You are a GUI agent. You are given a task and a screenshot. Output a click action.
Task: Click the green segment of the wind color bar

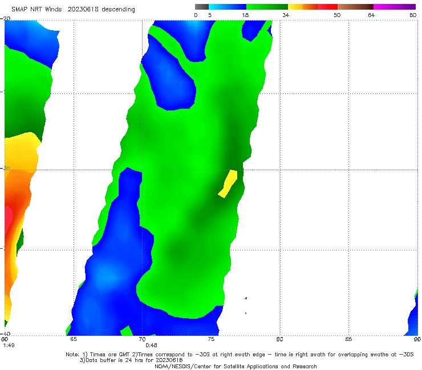(x=267, y=7)
